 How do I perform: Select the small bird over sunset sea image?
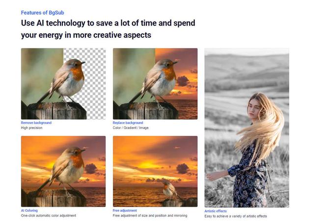(x=155, y=171)
